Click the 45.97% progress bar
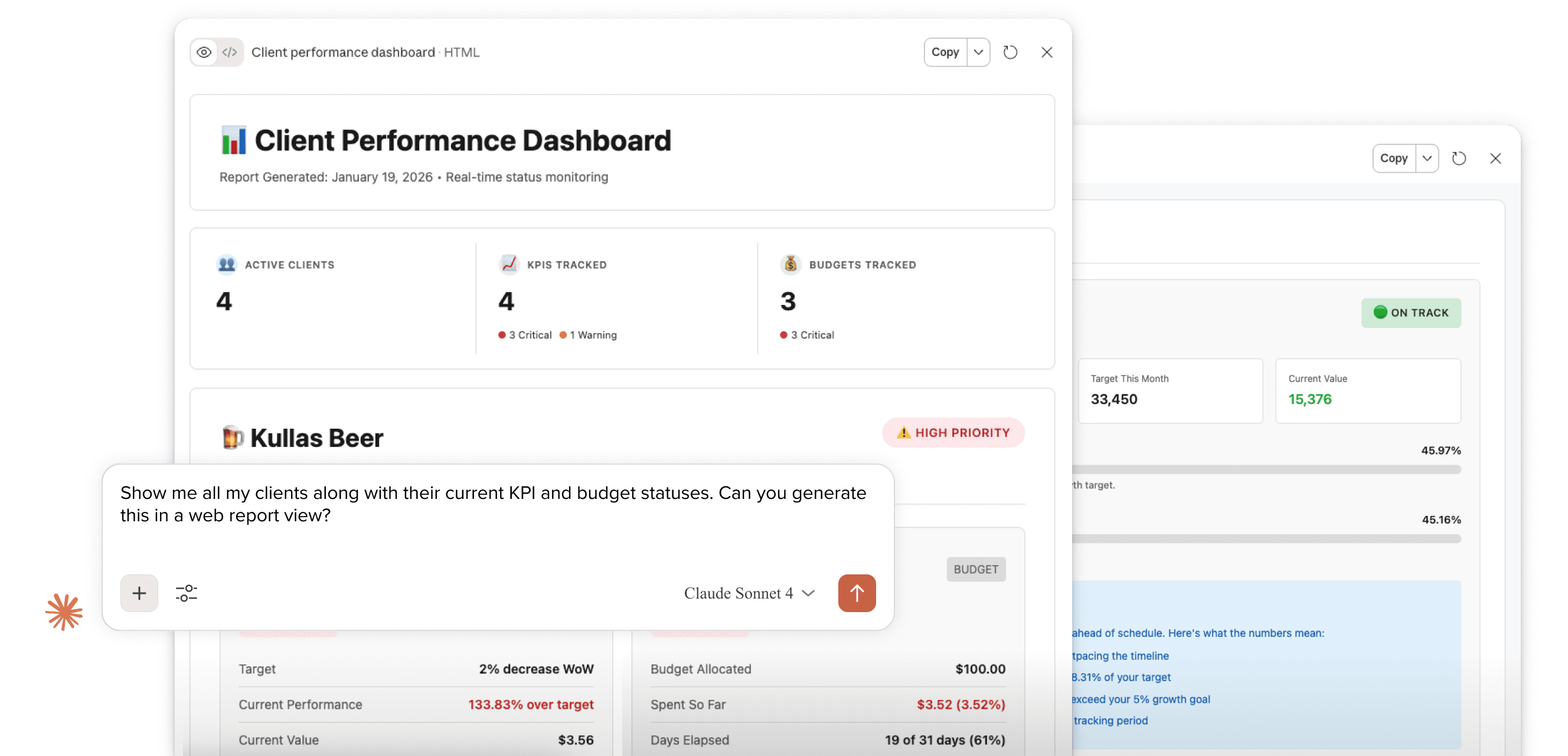The width and height of the screenshot is (1568, 756). point(1266,469)
